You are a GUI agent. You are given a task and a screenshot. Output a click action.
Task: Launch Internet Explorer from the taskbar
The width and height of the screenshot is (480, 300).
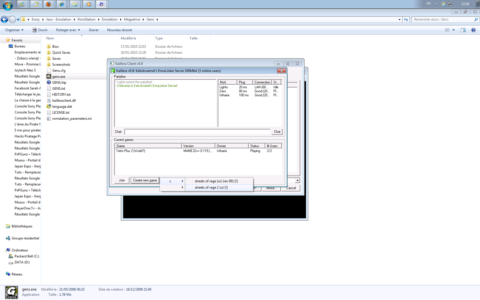[62, 4]
